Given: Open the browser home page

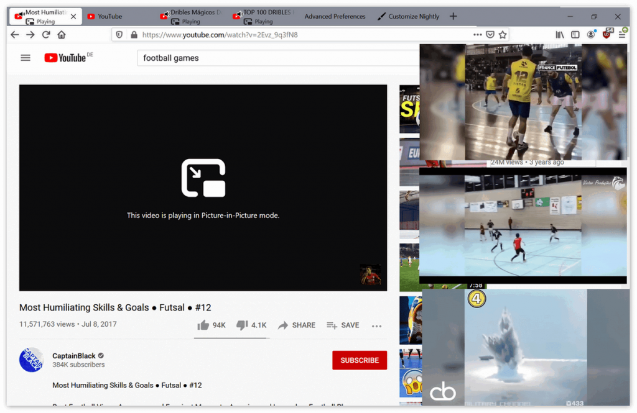Looking at the screenshot, I should coord(62,35).
